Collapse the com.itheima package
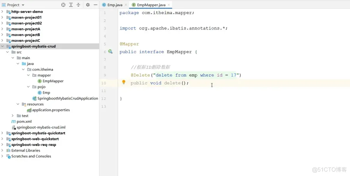 coord(23,70)
